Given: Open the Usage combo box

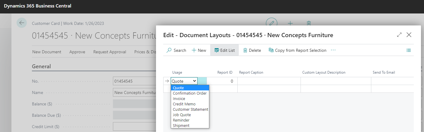Looking at the screenshot, I should point(184,81).
